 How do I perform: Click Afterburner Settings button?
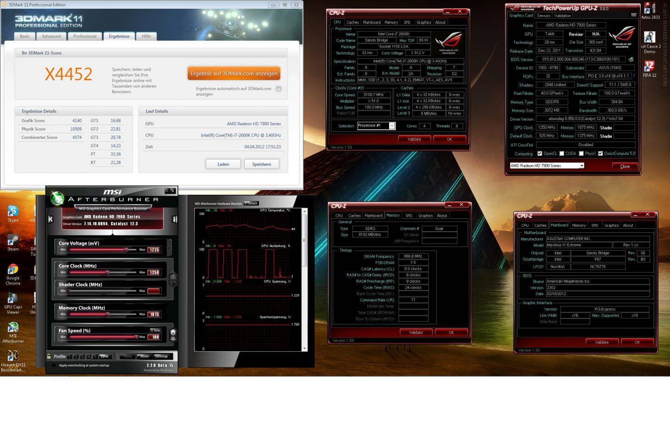161,356
